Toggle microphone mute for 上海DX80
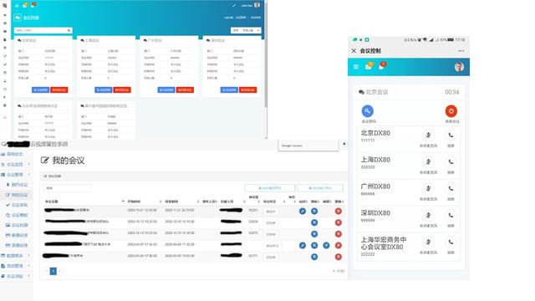This screenshot has width=535, height=301. [x=428, y=162]
